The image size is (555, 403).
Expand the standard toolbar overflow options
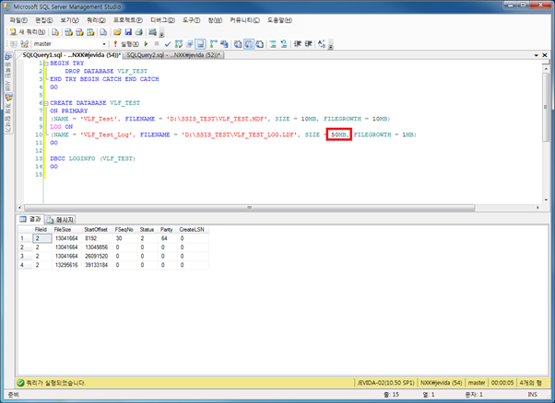(161, 33)
